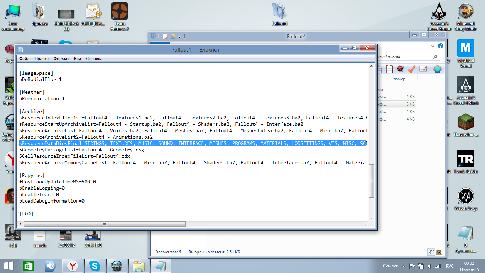The height and width of the screenshot is (273, 485).
Task: Click the РУС language indicator
Action: tap(449, 266)
